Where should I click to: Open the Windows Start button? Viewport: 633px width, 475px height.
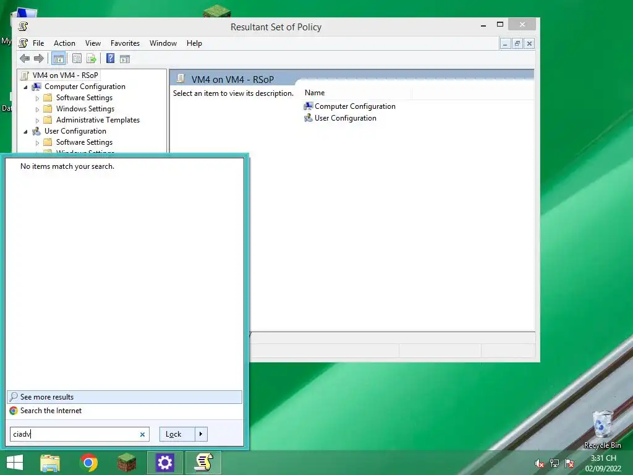[15, 463]
